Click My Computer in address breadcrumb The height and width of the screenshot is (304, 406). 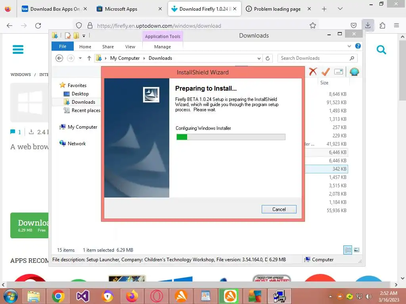click(x=125, y=58)
